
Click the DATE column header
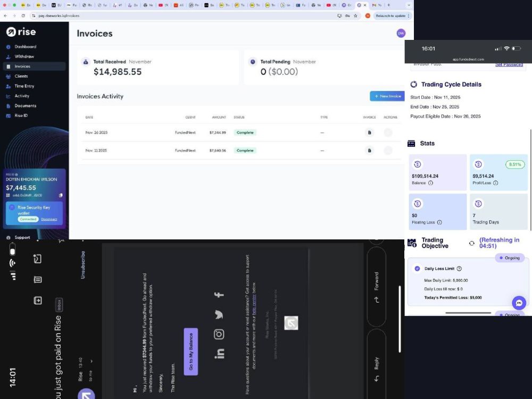[x=89, y=117]
